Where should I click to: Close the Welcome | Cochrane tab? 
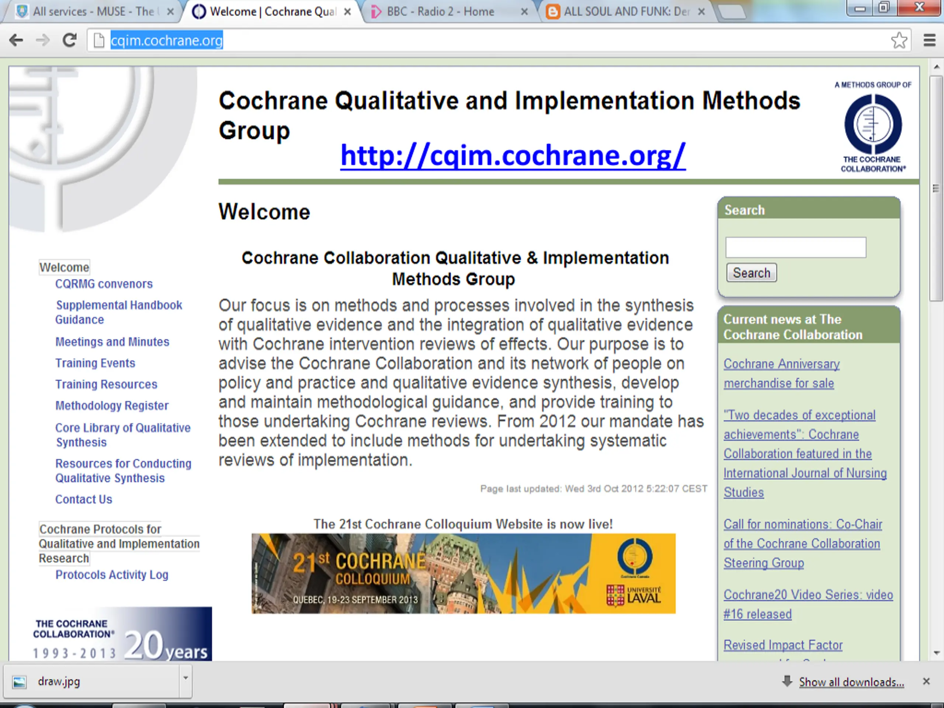pos(347,12)
